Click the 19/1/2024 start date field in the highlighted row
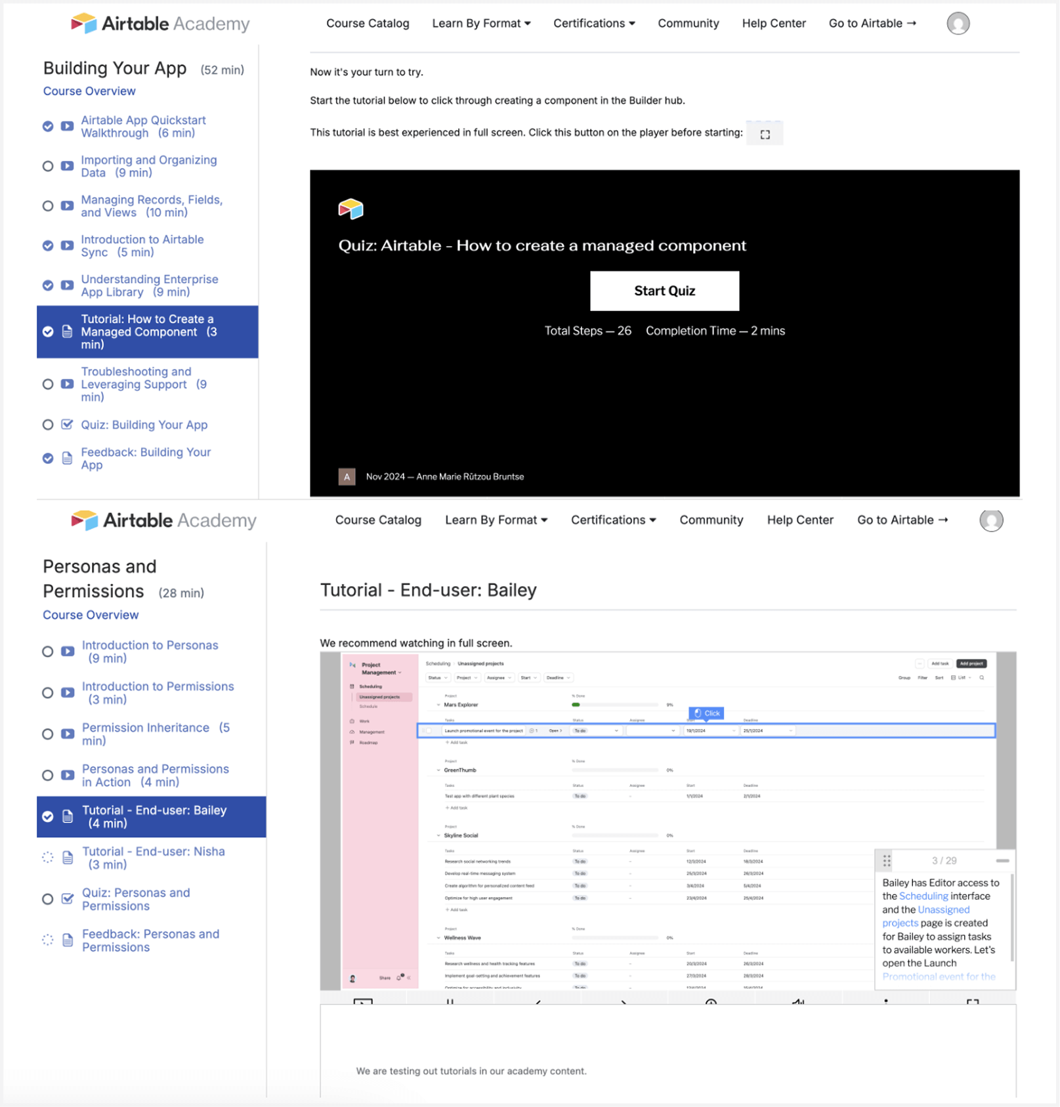This screenshot has height=1107, width=1060. pos(711,730)
